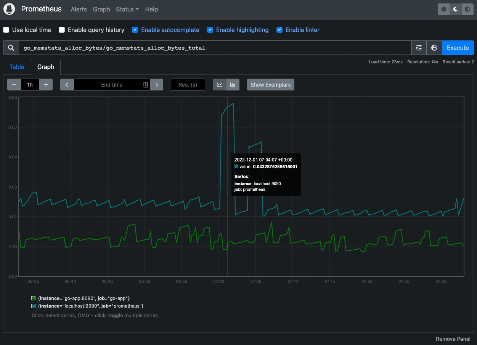Click the tooltip value 0.0432875285615001
477x345 pixels.
pyautogui.click(x=275, y=167)
